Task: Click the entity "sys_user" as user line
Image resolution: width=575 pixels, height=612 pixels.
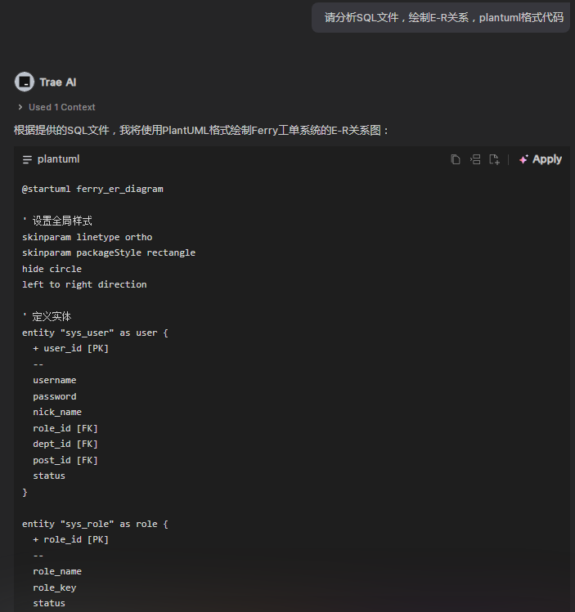Action: pyautogui.click(x=95, y=333)
